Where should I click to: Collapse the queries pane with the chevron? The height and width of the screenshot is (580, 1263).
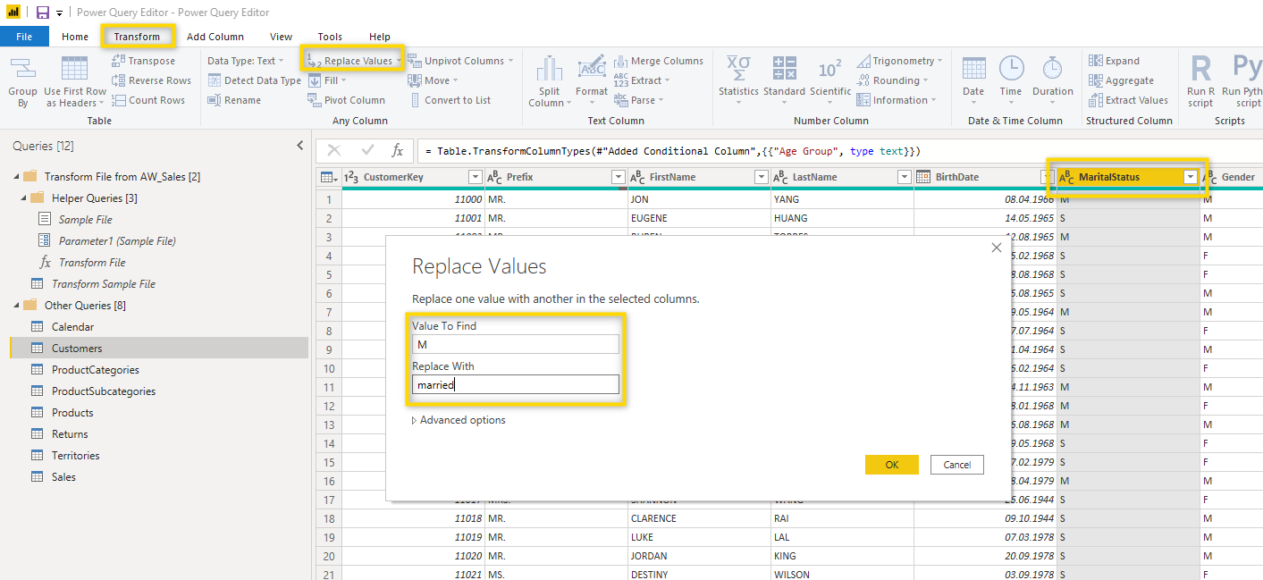[x=299, y=146]
